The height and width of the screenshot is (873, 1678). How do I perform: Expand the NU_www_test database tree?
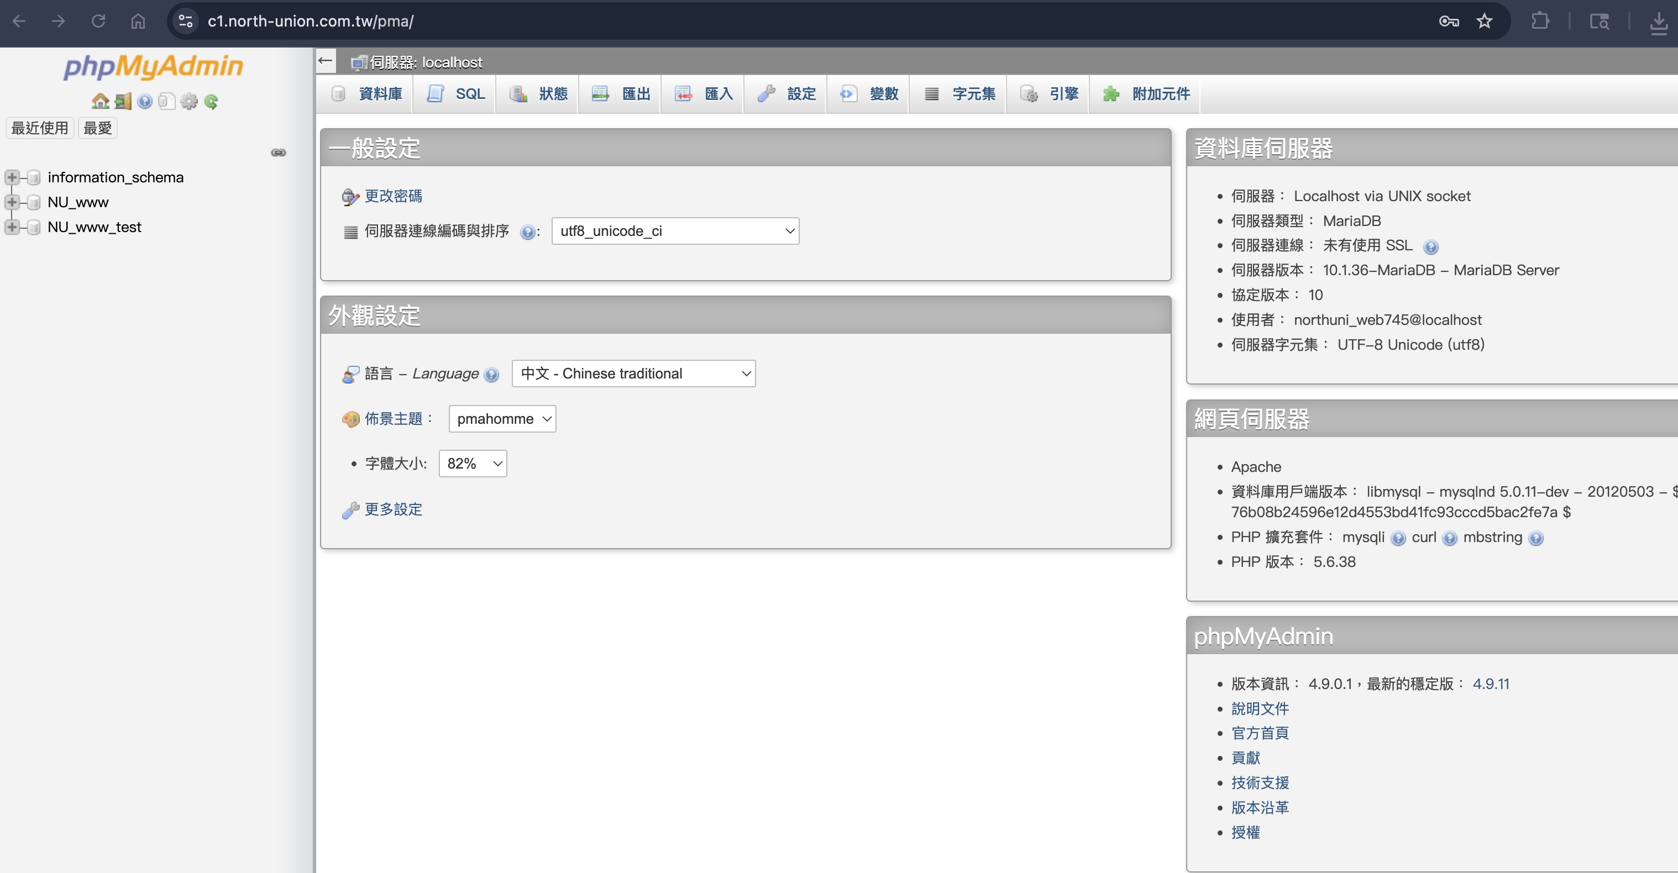[12, 227]
